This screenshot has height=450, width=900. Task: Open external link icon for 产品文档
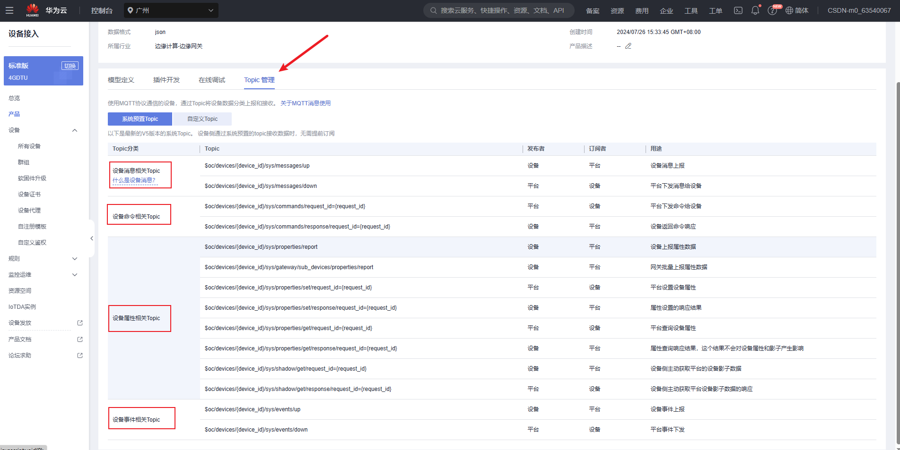pos(80,340)
